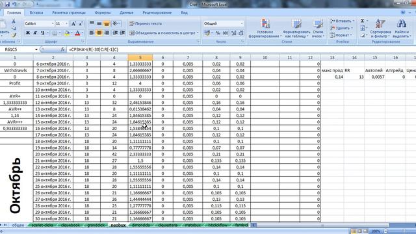This screenshot has height=234, width=416.
Task: Switch to the grandclick sheet tab
Action: click(96, 225)
